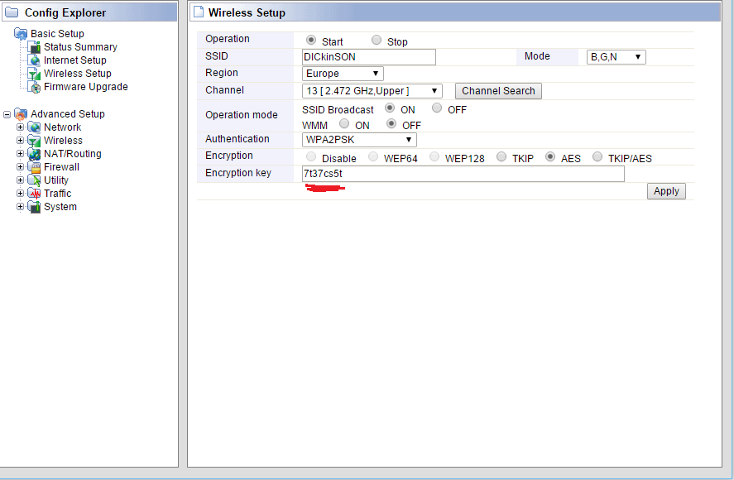Click the Utility icon
Image resolution: width=734 pixels, height=480 pixels.
coord(34,180)
